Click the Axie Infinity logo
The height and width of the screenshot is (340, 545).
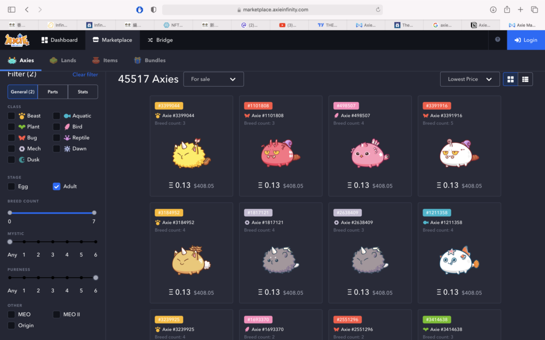(17, 40)
